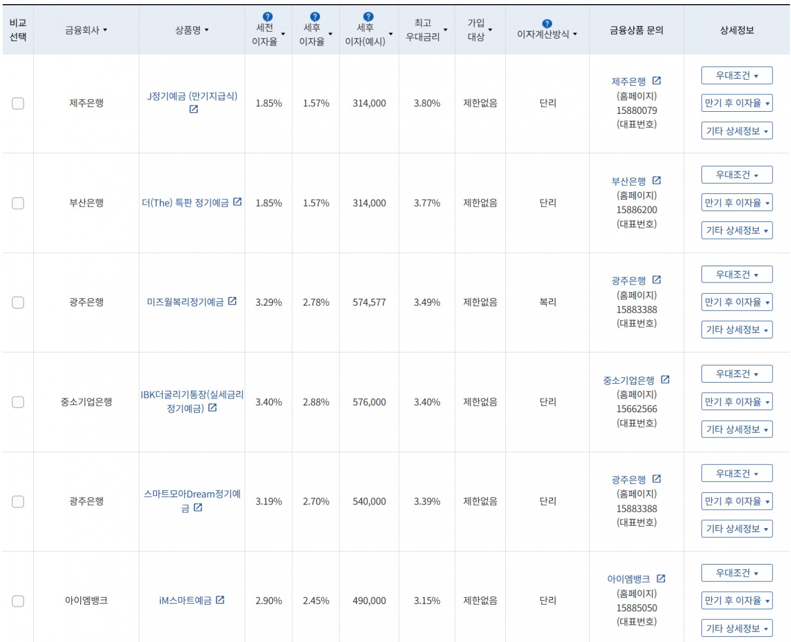Sort by 세후 이자(예시) column header

point(369,34)
